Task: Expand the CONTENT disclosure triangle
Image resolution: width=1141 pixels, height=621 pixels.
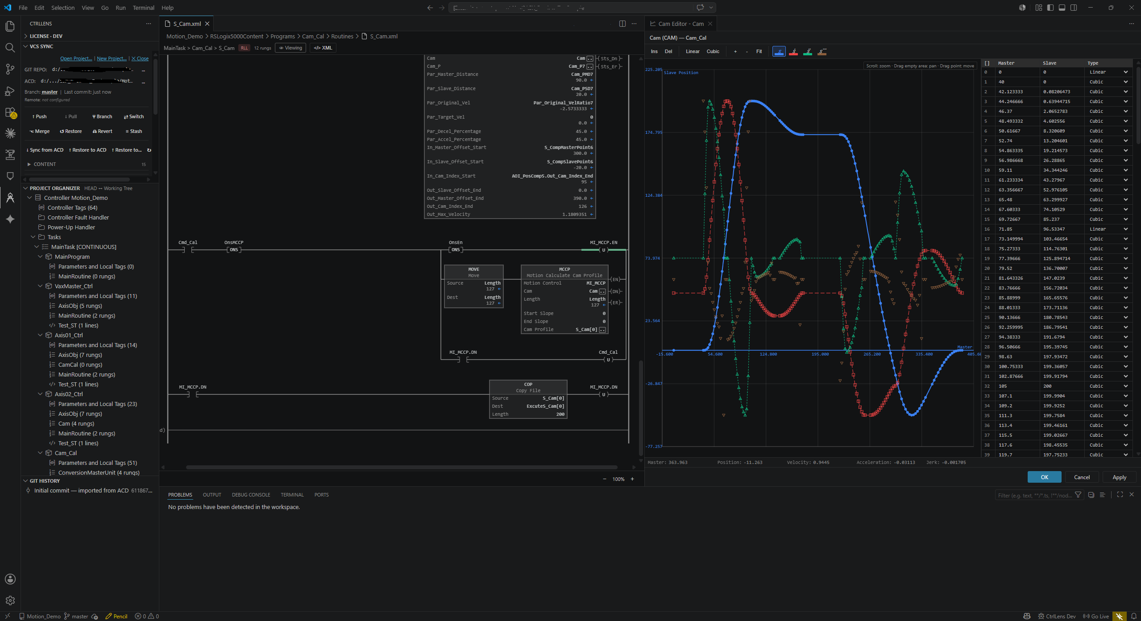Action: [x=29, y=164]
